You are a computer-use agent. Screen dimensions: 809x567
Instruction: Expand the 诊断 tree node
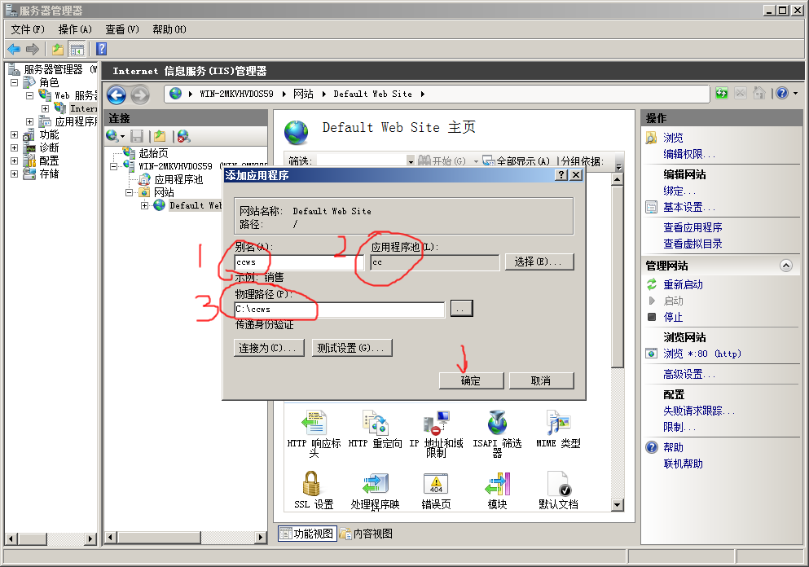click(14, 148)
